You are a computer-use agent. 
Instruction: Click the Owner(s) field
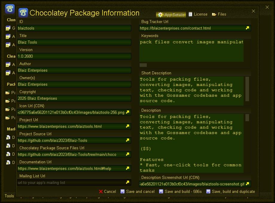click(x=74, y=84)
